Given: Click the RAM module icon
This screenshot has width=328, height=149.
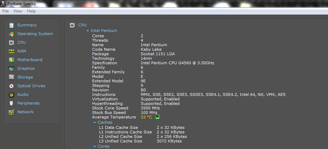Looking at the screenshot, I should point(11,51).
